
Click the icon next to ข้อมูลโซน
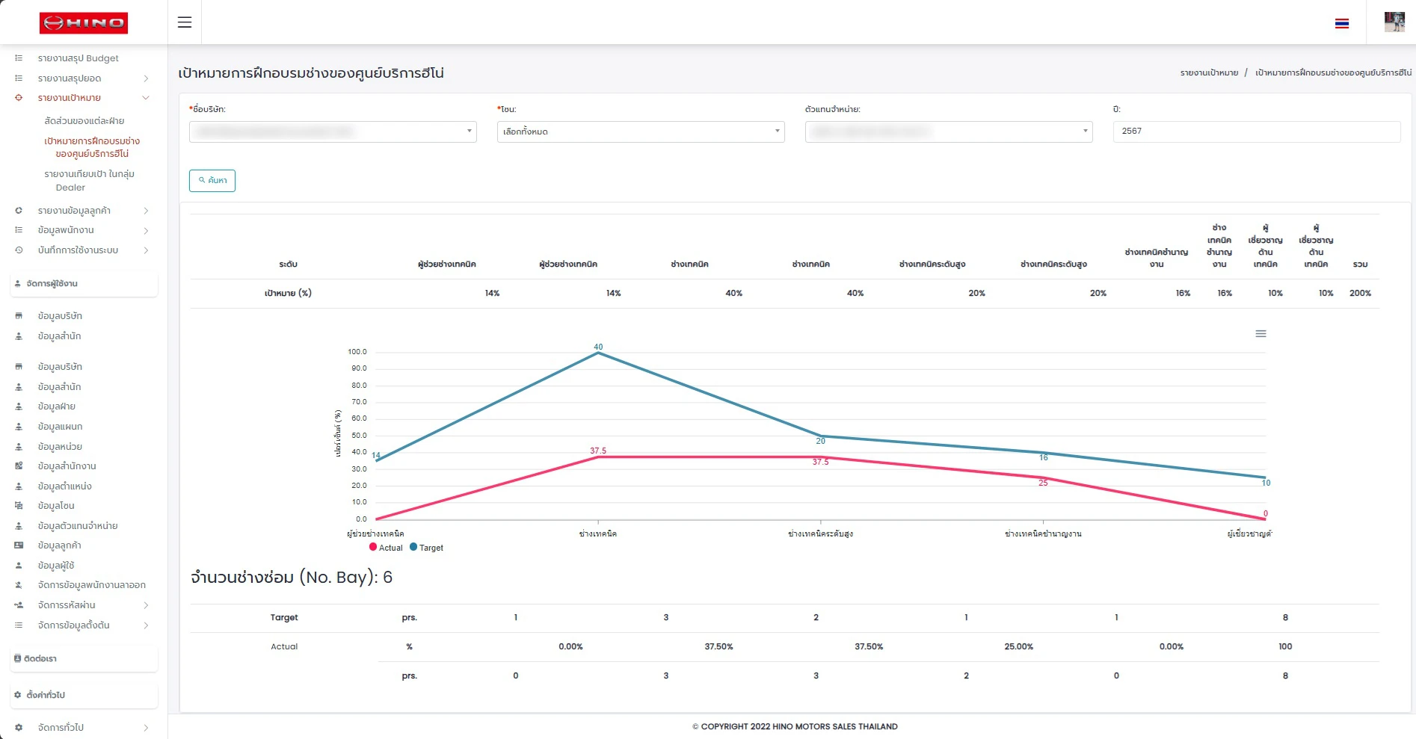[19, 506]
